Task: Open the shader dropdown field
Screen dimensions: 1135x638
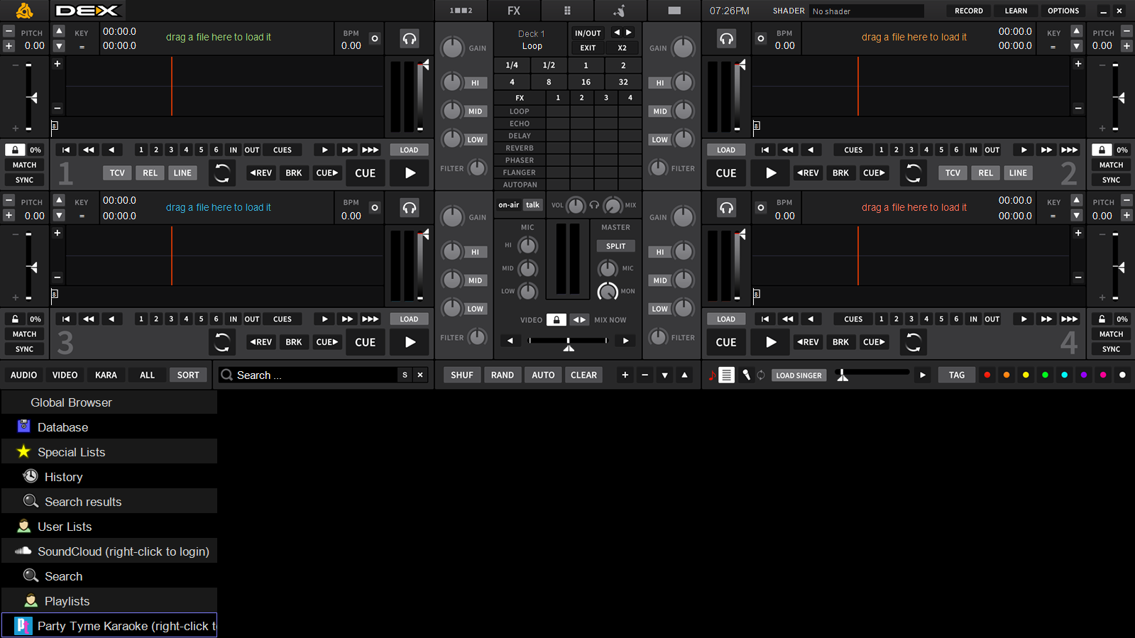Action: 867,11
